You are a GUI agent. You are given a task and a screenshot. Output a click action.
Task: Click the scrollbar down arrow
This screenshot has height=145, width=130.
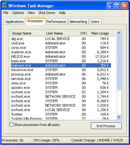tap(119, 117)
